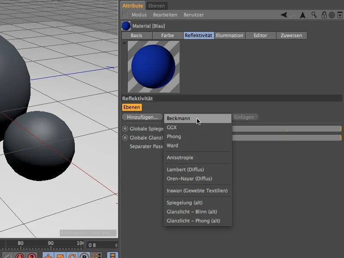Click the Material Blau sphere icon

coord(126,26)
